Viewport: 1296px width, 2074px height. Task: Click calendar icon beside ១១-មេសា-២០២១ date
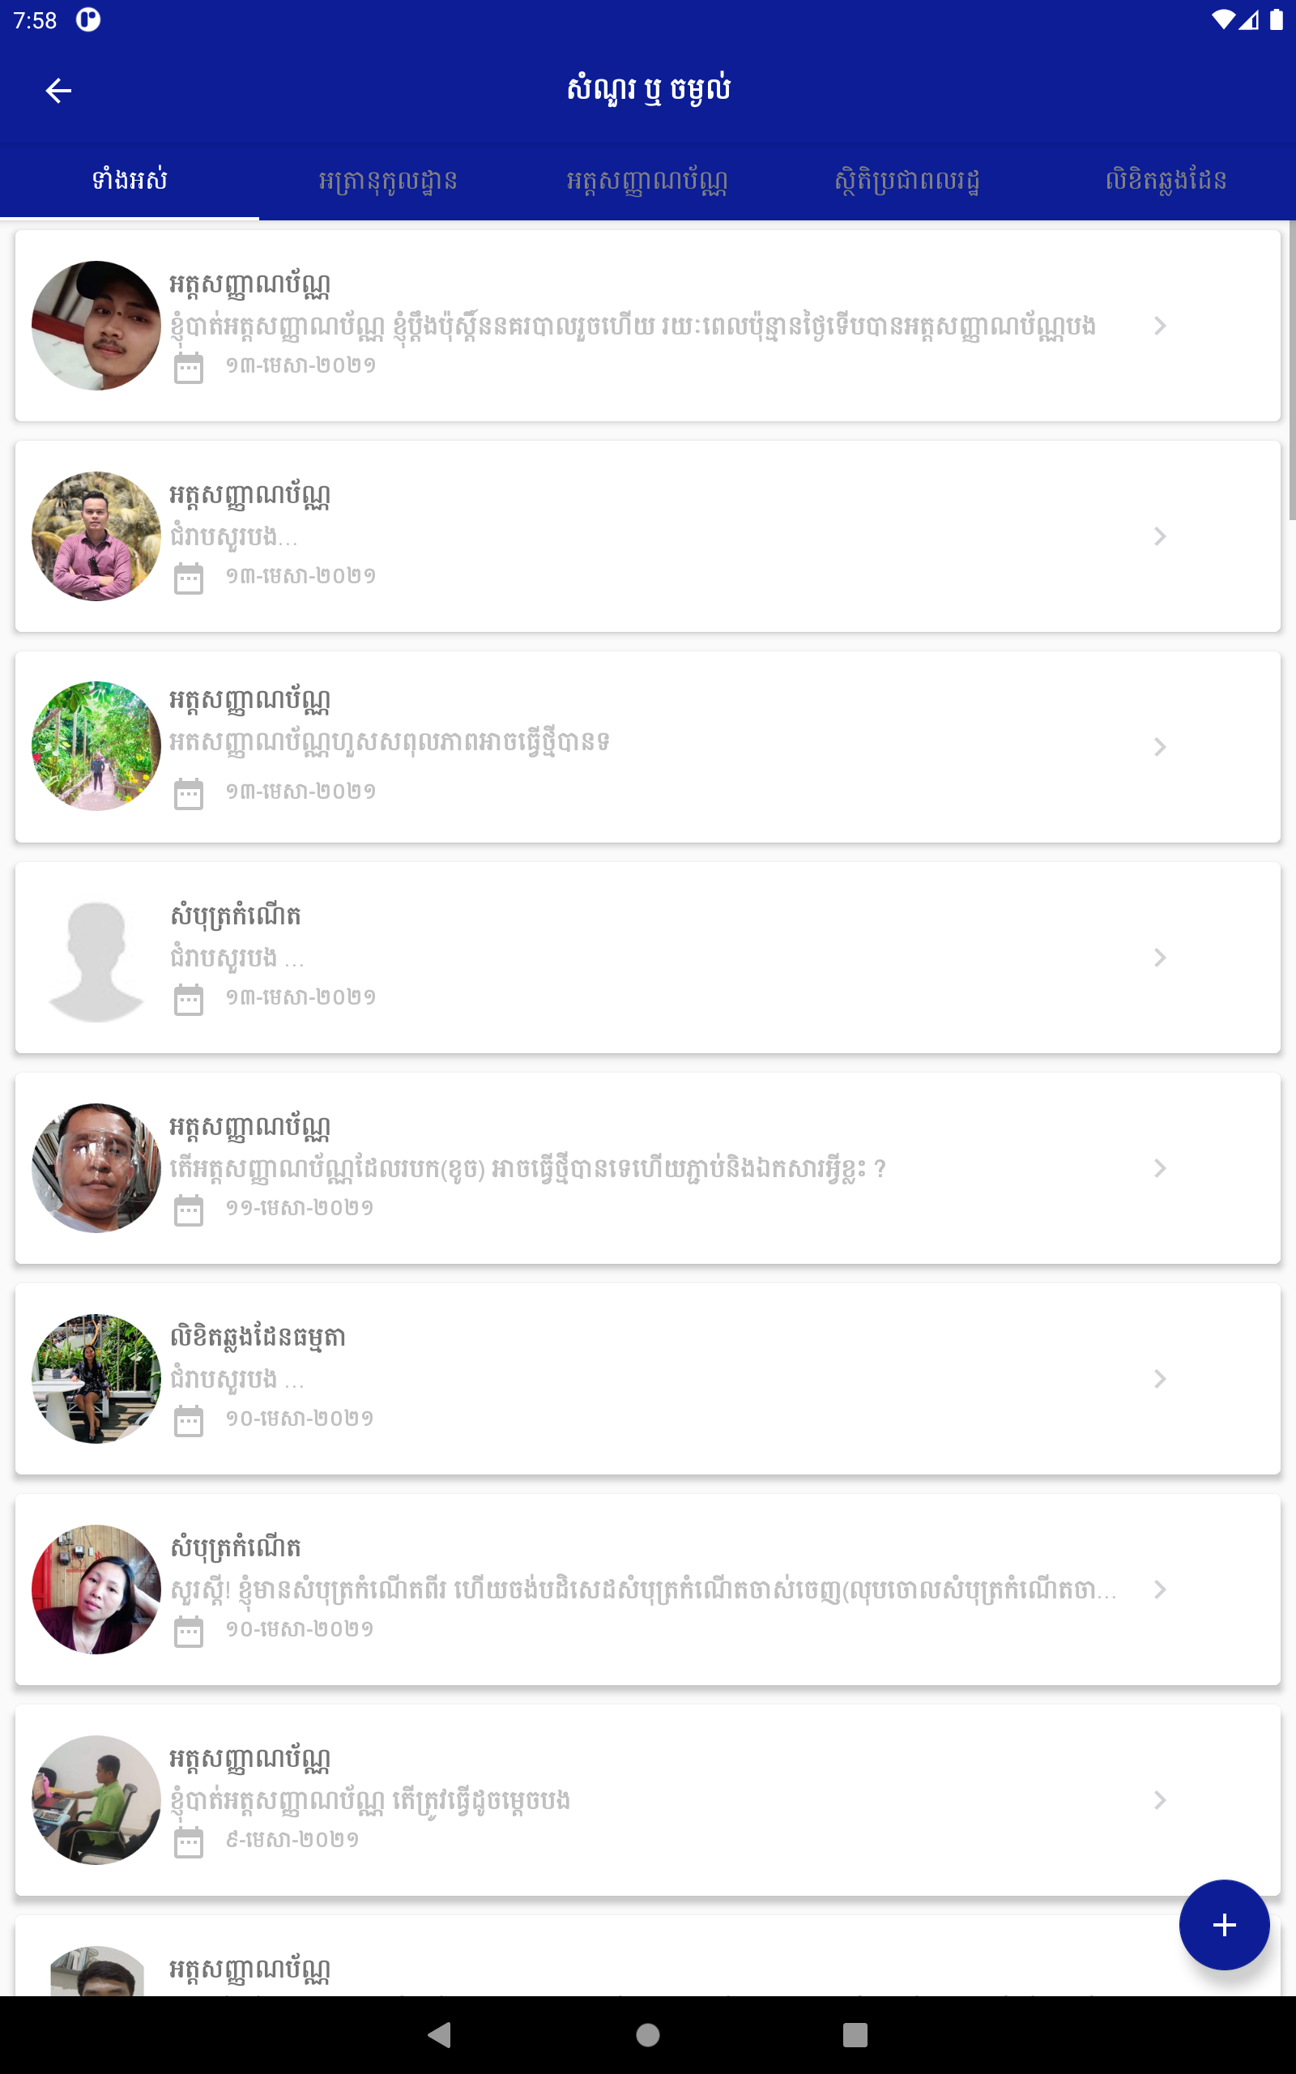coord(189,1210)
